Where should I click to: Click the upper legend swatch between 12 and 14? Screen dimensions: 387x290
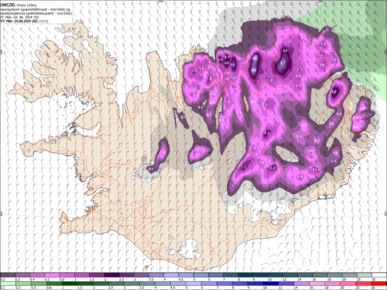click(290, 275)
